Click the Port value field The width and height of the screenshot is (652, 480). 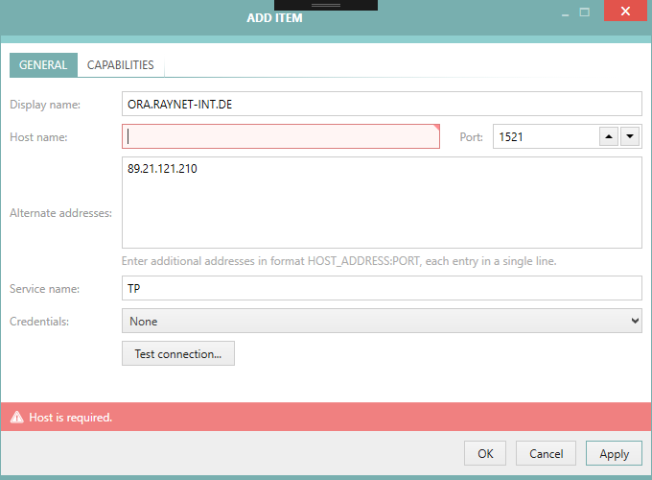pos(544,137)
